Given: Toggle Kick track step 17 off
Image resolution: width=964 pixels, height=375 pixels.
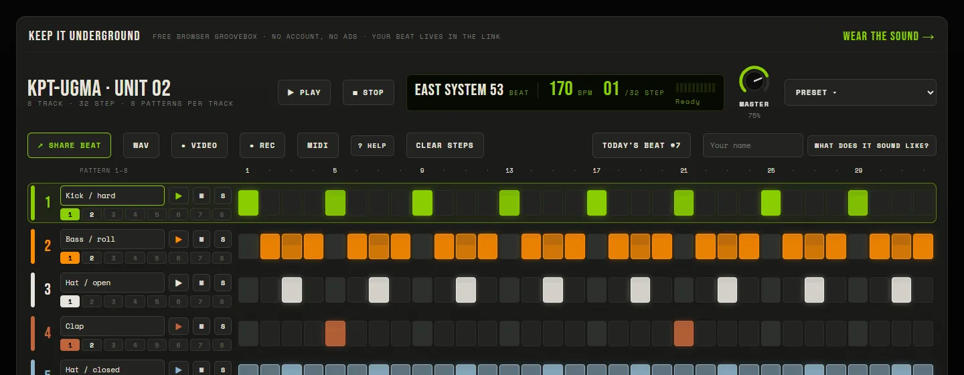Looking at the screenshot, I should point(596,203).
